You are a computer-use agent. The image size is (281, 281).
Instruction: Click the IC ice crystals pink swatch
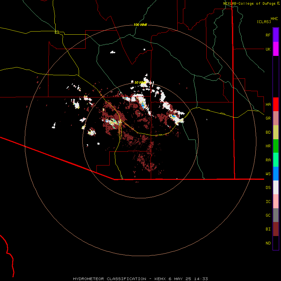coord(276,201)
